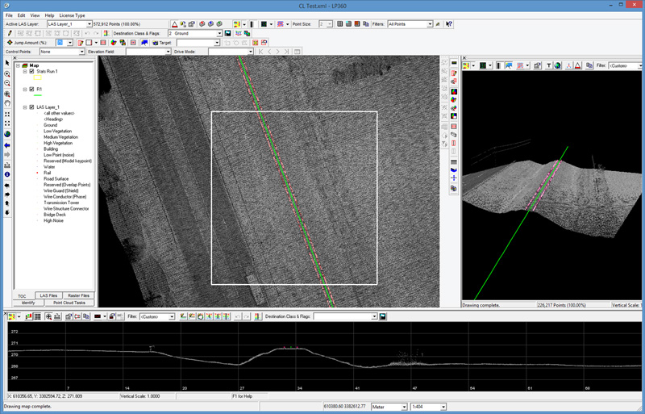Image resolution: width=645 pixels, height=414 pixels.
Task: Click the save disk icon beside Ground dropdown
Action: click(x=228, y=33)
